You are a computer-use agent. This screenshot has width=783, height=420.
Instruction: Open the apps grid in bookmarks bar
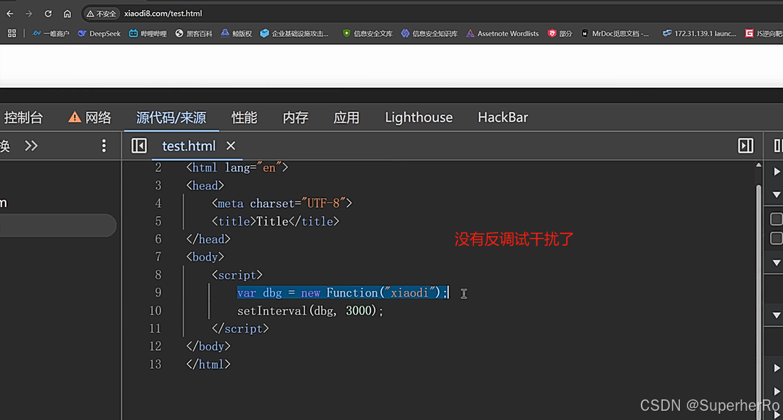tap(12, 33)
